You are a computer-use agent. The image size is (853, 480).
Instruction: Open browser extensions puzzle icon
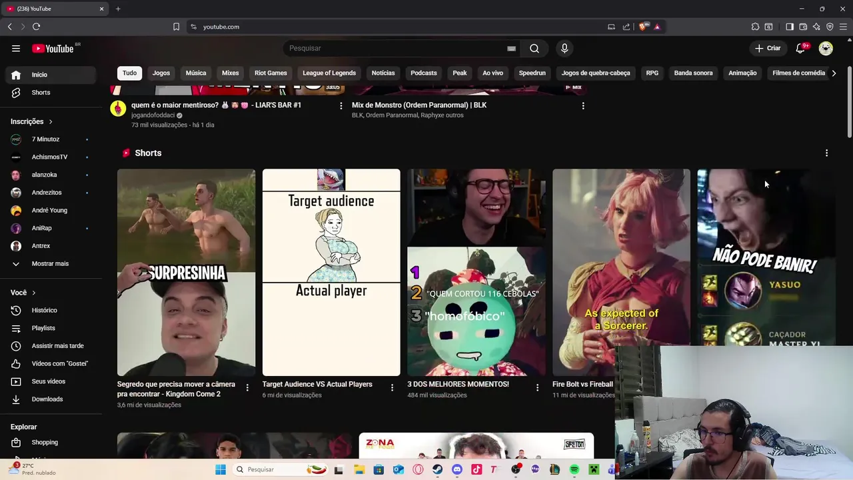[x=755, y=27]
